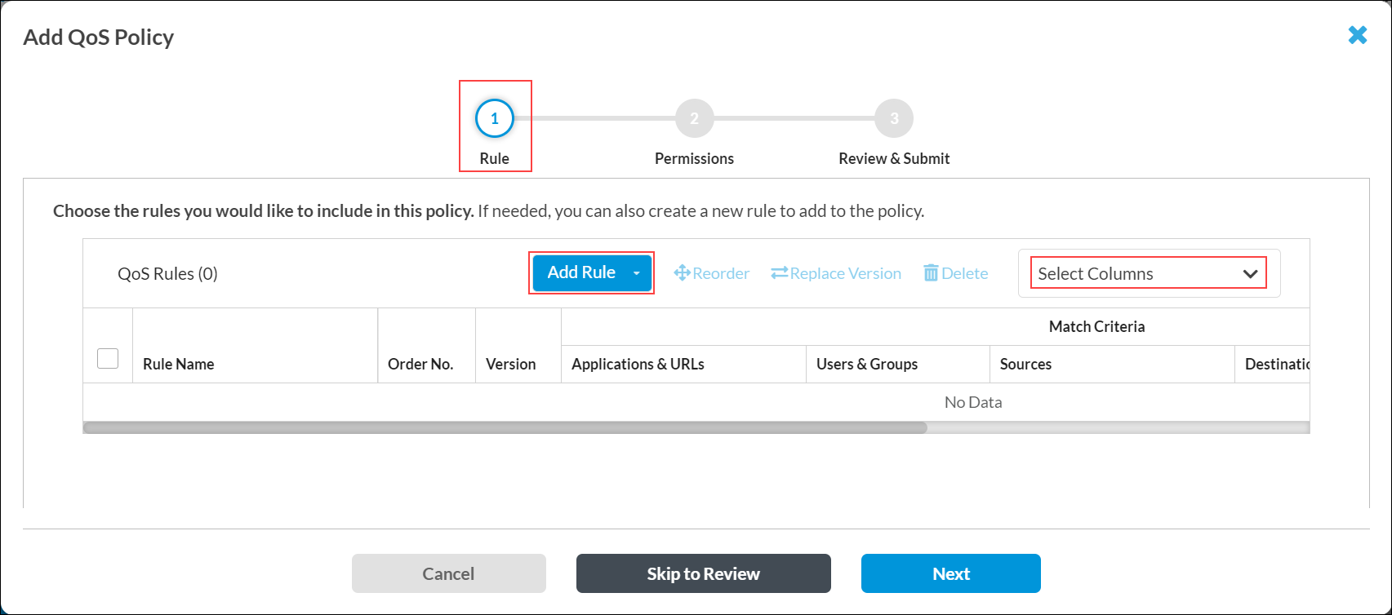The width and height of the screenshot is (1392, 615).
Task: Click the horizontal table scrollbar
Action: click(505, 427)
